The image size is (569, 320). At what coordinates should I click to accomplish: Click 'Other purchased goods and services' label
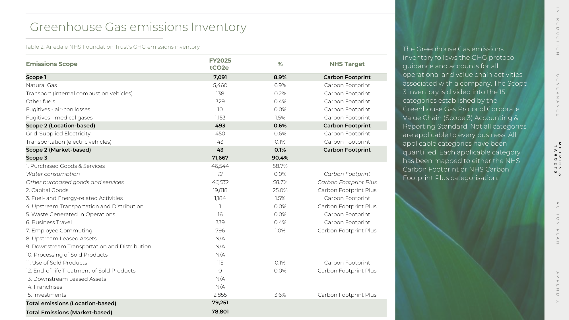coord(75,182)
